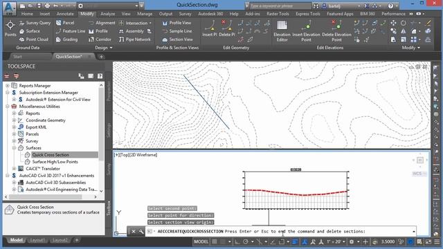Open the Elevation Editor
443x249 pixels.
point(282,31)
